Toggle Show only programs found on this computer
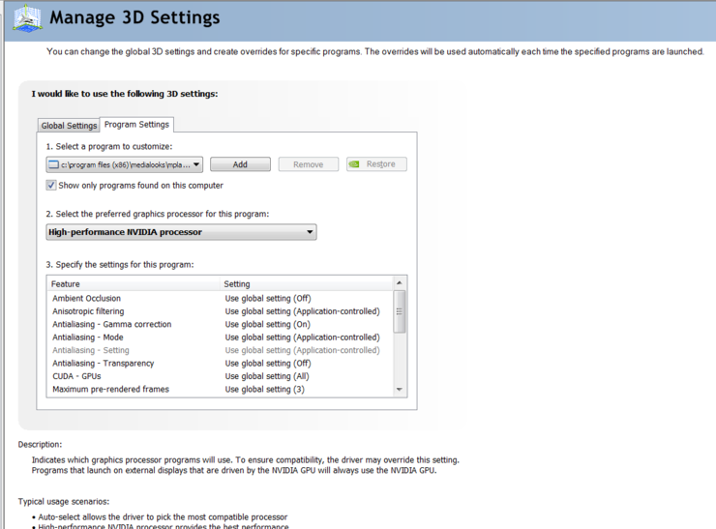Screen dimensions: 716x529 pyautogui.click(x=51, y=186)
